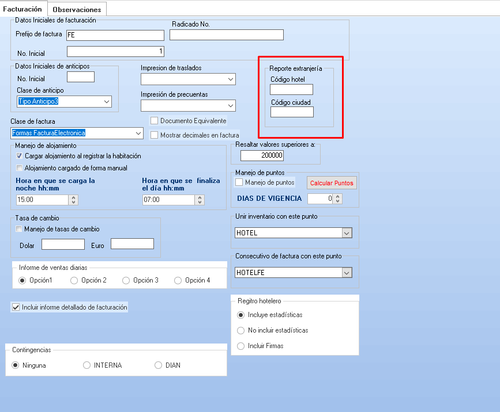500x412 pixels.
Task: Focus the Prefijo de factura field
Action: (x=115, y=35)
